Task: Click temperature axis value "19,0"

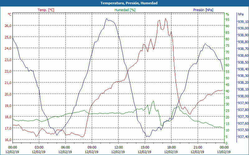Action: (x=8, y=106)
